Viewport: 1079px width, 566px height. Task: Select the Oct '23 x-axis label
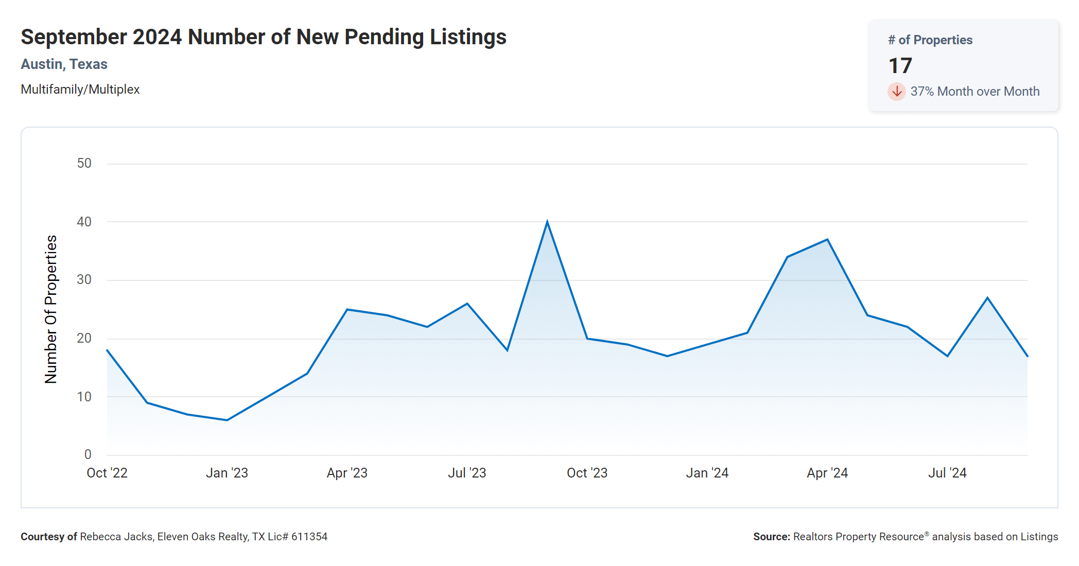[587, 473]
